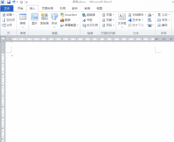The height and width of the screenshot is (142, 174).
Task: Switch to the Mailings (邮件) tab
Action: click(75, 8)
